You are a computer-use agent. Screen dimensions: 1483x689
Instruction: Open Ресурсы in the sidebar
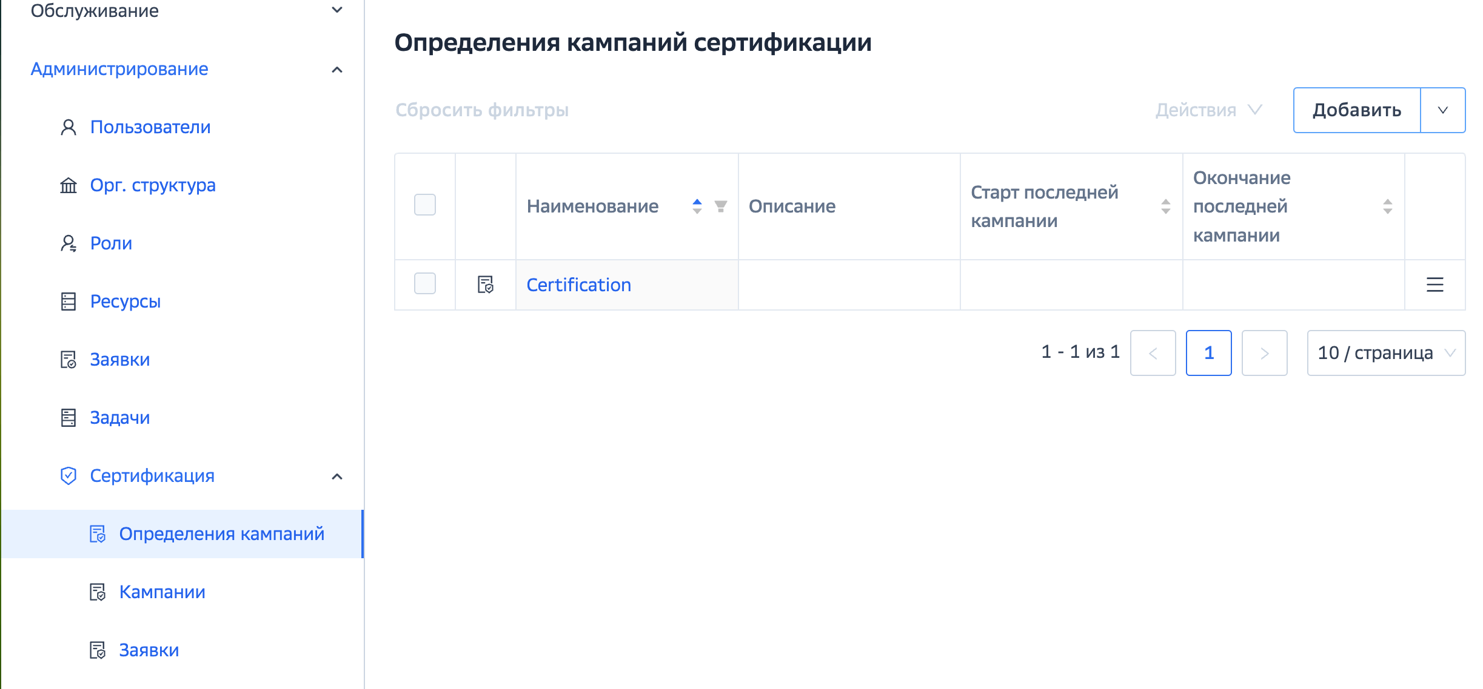coord(126,302)
